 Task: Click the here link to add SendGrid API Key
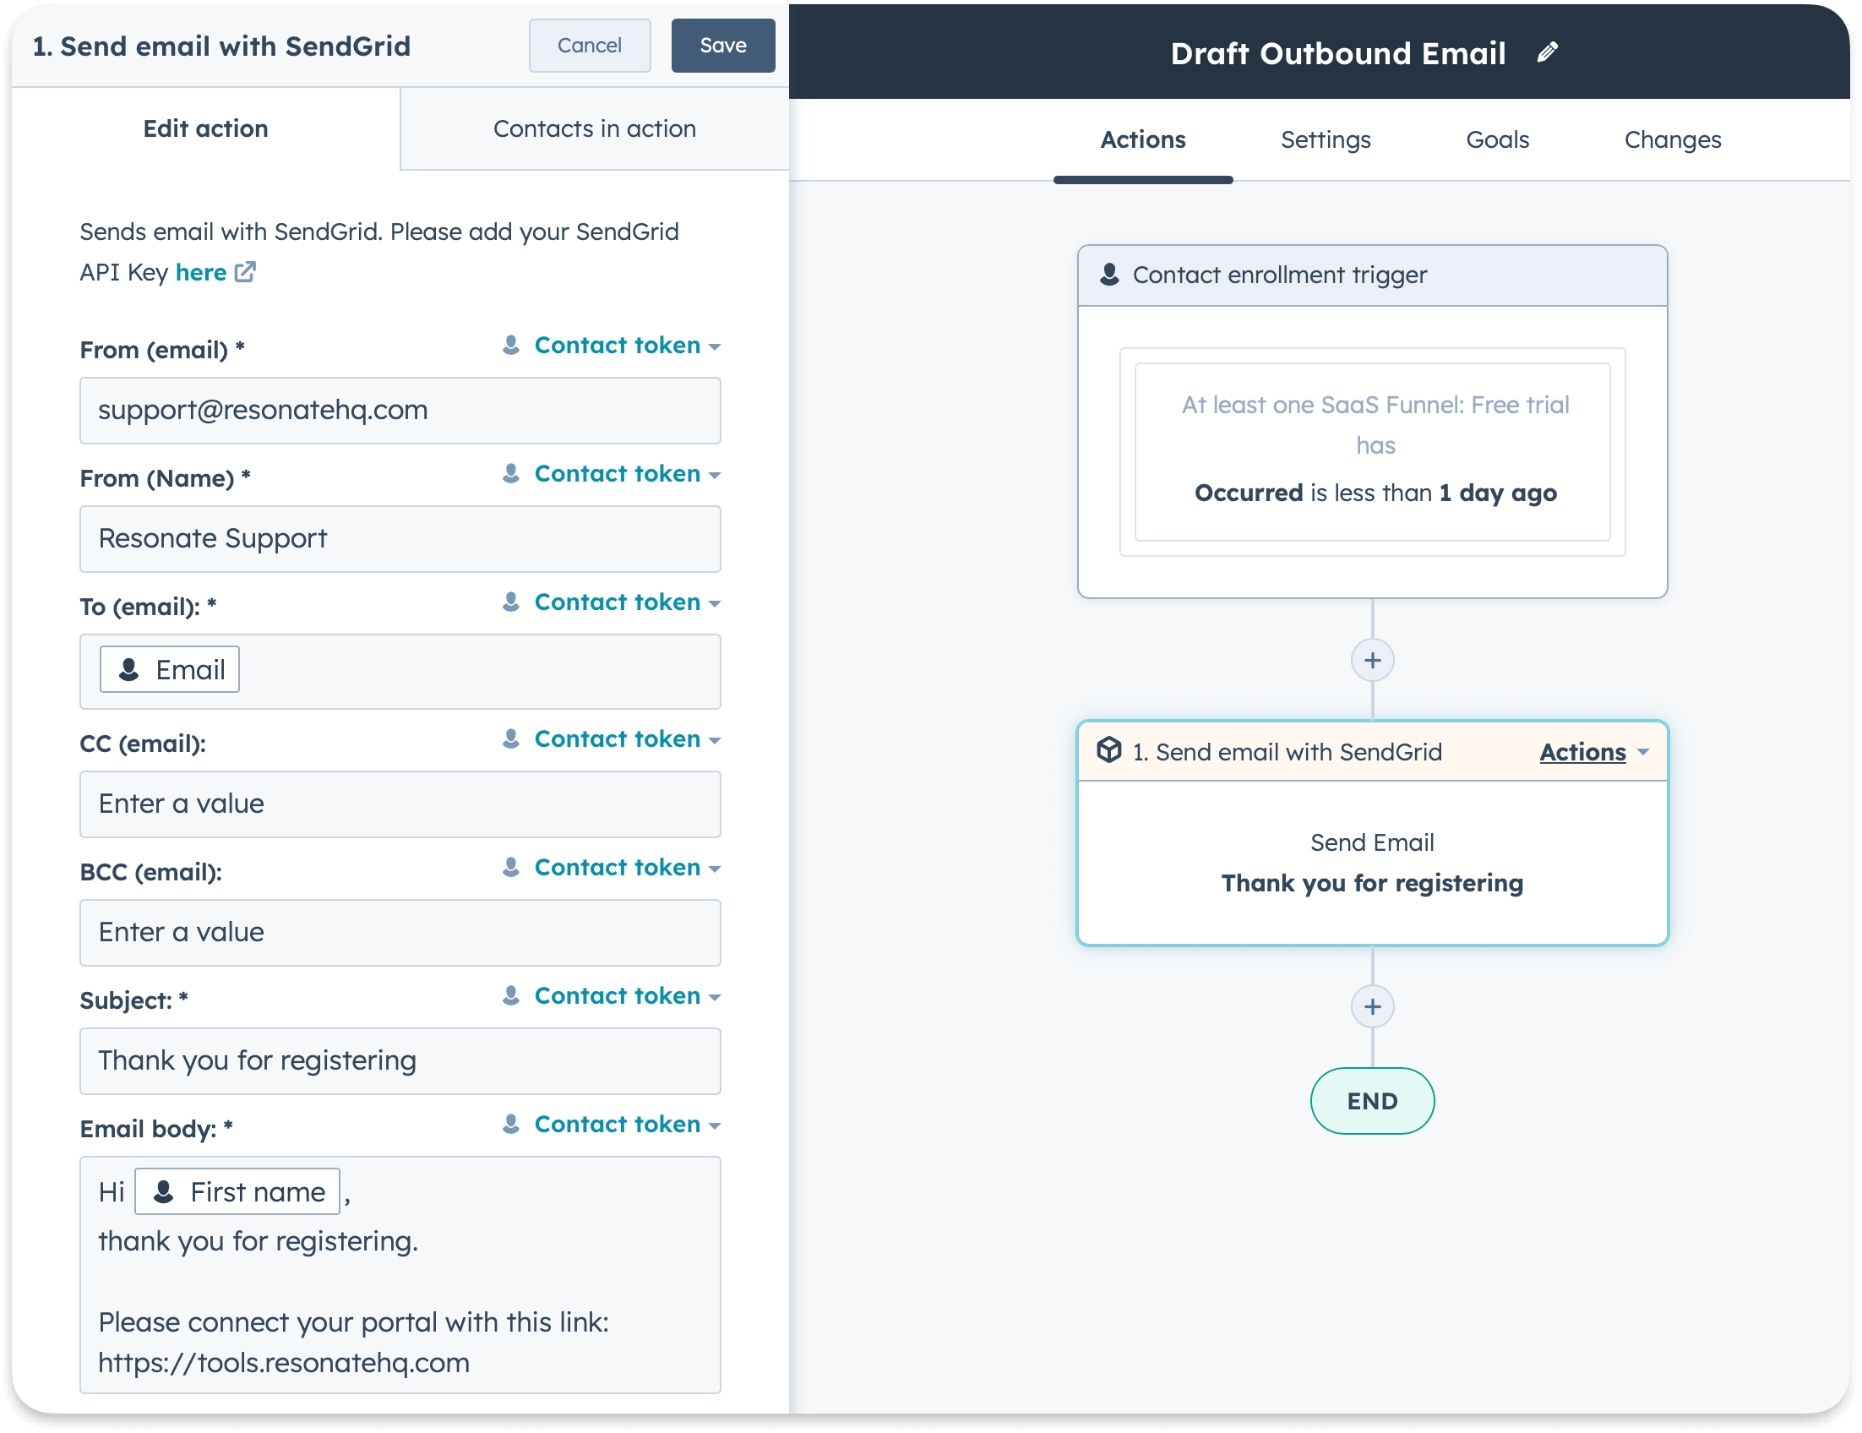click(x=200, y=271)
